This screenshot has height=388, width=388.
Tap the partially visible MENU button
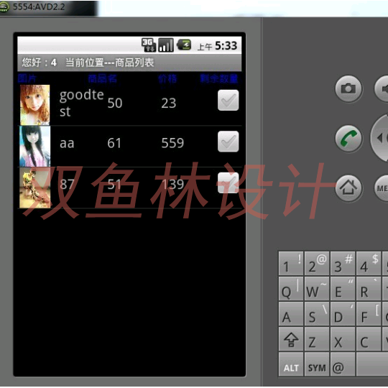click(x=381, y=188)
